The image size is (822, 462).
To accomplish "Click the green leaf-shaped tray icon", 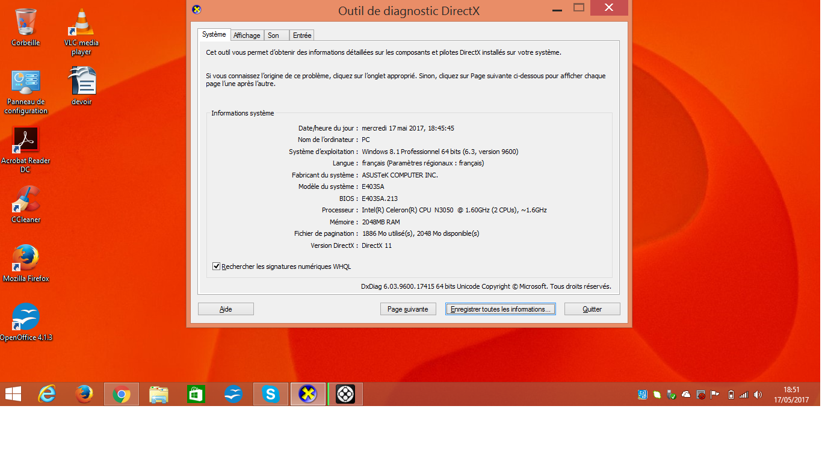I will point(657,395).
